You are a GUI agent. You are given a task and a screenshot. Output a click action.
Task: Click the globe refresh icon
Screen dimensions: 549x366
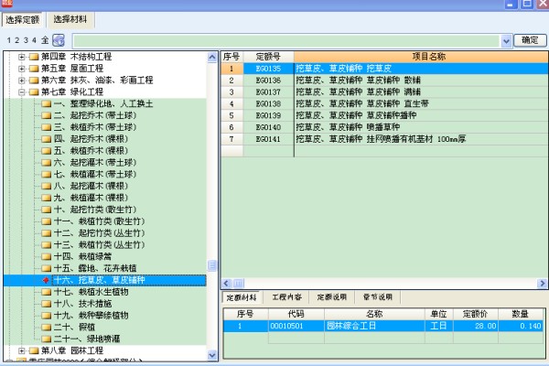coord(59,40)
